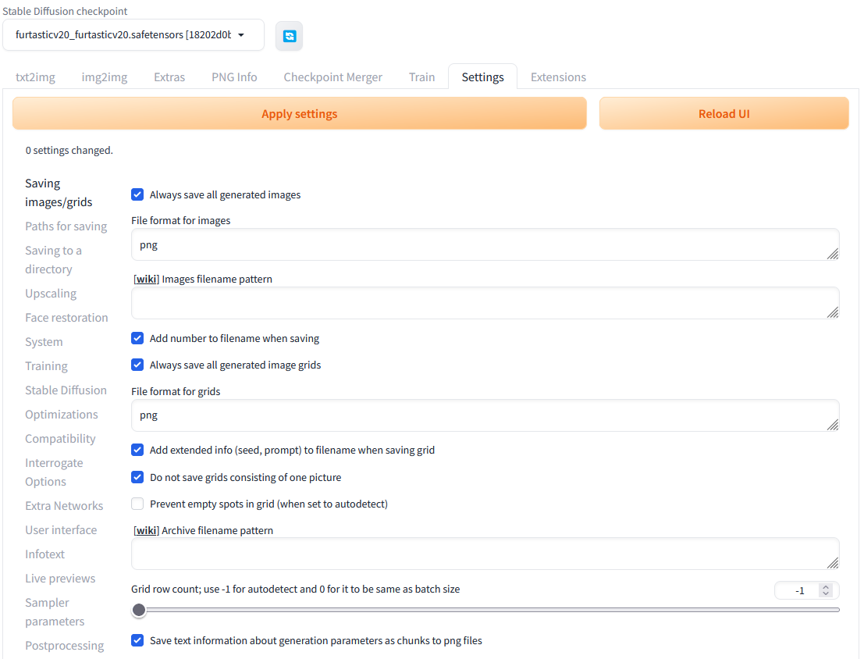Open the Stable Diffusion checkpoint dropdown

(x=133, y=34)
